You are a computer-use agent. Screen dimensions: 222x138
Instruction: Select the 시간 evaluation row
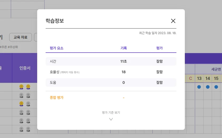pos(111,61)
